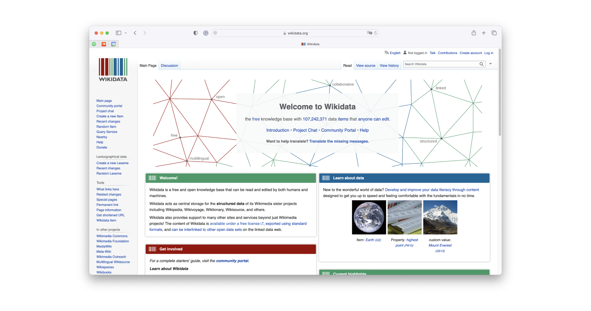
Task: Click the Create account link
Action: [471, 53]
